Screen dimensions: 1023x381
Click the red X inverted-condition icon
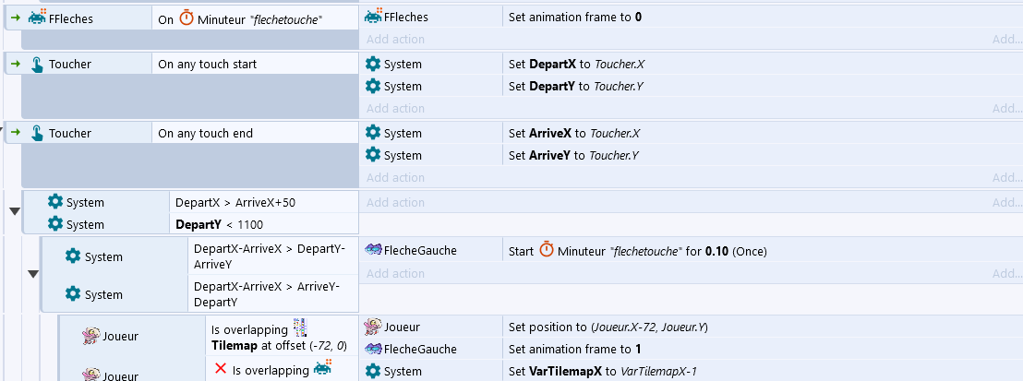(221, 369)
